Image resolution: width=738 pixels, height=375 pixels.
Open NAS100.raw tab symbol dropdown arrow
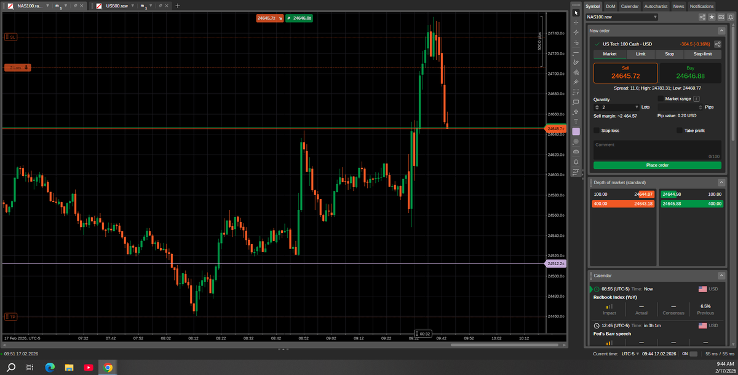point(47,6)
